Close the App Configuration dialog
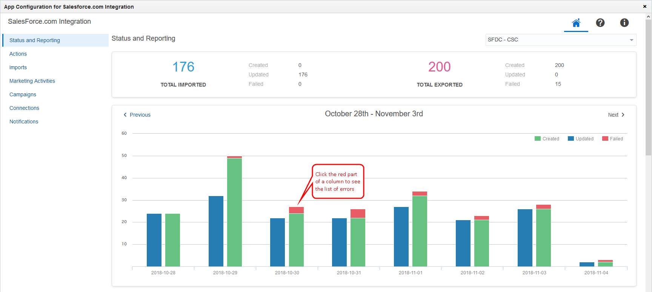 [x=645, y=6]
